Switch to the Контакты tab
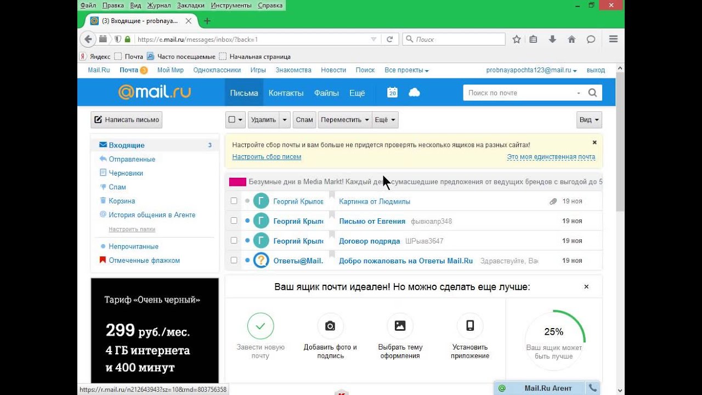This screenshot has width=702, height=395. click(286, 93)
